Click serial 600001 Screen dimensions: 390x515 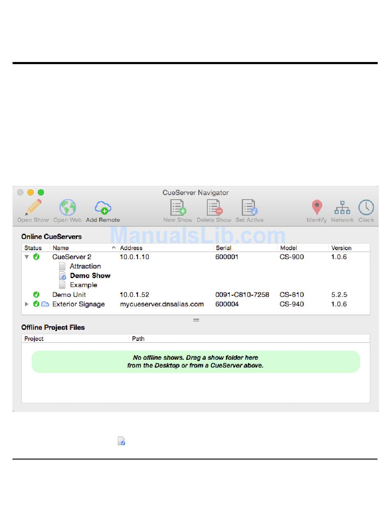pyautogui.click(x=227, y=257)
